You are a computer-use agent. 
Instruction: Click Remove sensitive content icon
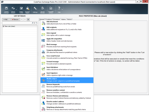click(43, 92)
